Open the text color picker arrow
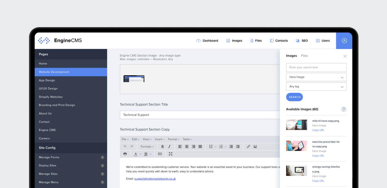This screenshot has width=387, height=188. (x=141, y=154)
